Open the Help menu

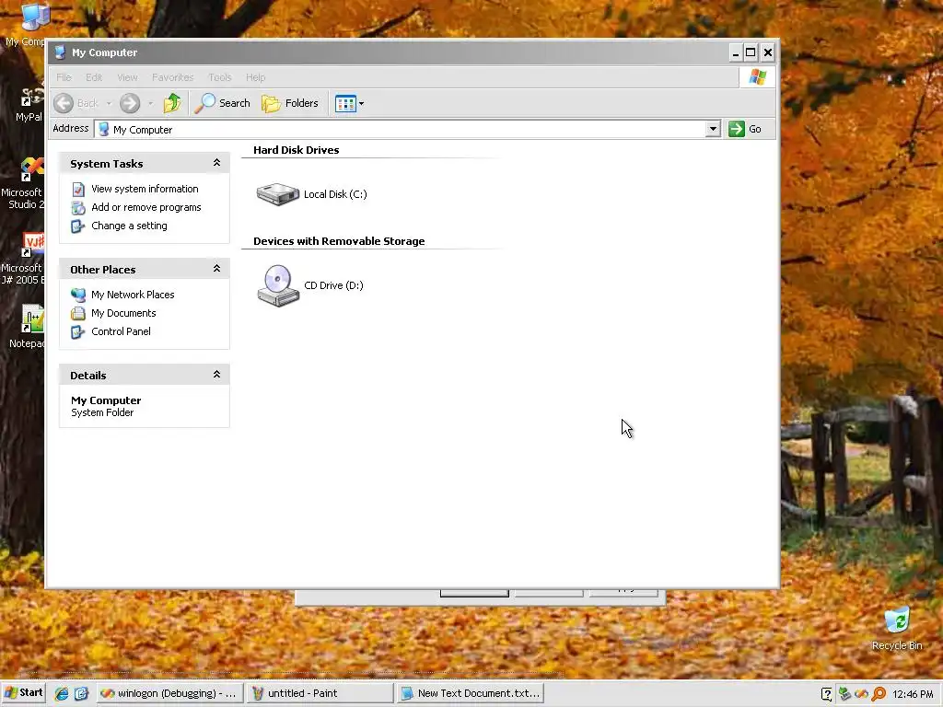pos(256,77)
